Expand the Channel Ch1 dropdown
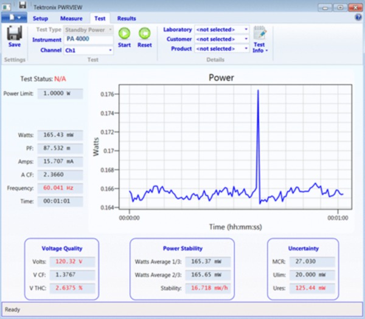The image size is (365, 319). [x=89, y=50]
